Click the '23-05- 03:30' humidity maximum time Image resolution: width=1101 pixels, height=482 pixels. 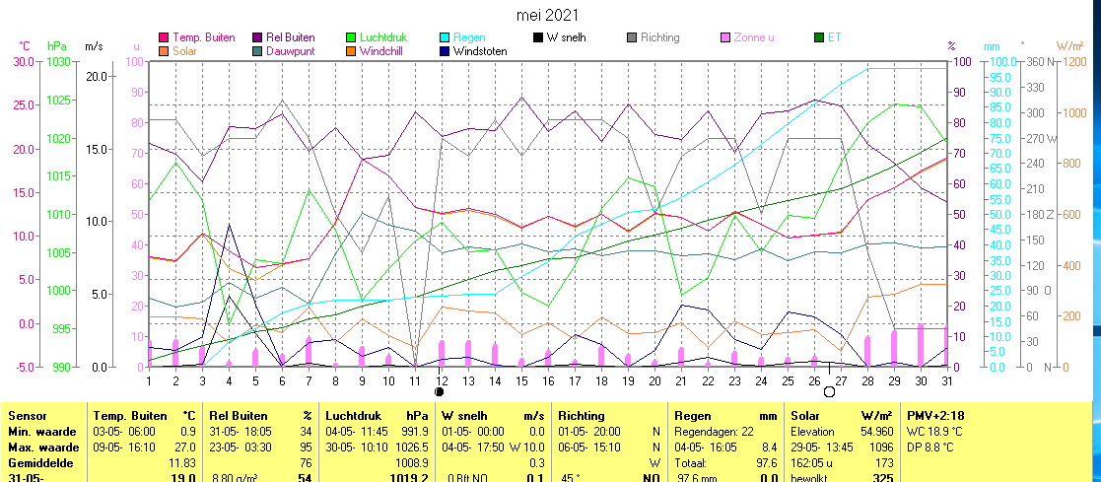pos(241,448)
